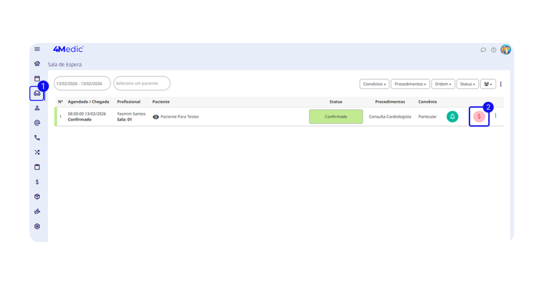Screen dimensions: 544x285
Task: Click the green Confirmado status button
Action: click(x=336, y=117)
